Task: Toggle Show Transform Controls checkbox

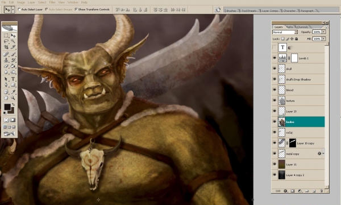Action: click(76, 9)
